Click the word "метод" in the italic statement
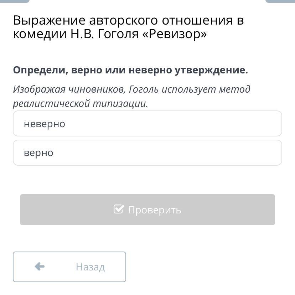Viewport: 295px width, 295px height. tap(235, 89)
